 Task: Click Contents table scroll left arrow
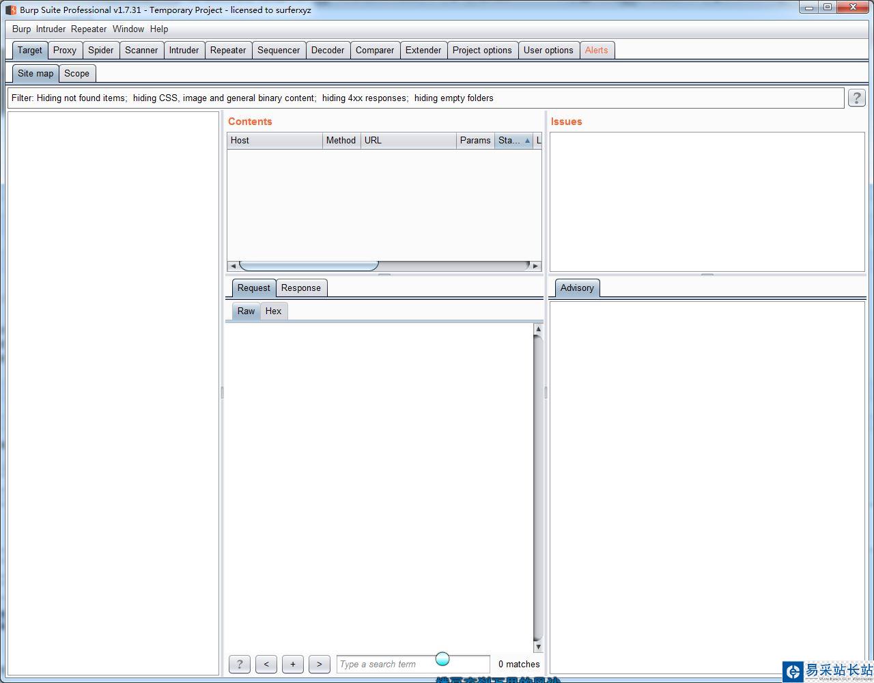pos(233,266)
